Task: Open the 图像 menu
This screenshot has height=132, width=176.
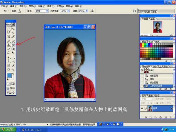Action: pos(23,6)
